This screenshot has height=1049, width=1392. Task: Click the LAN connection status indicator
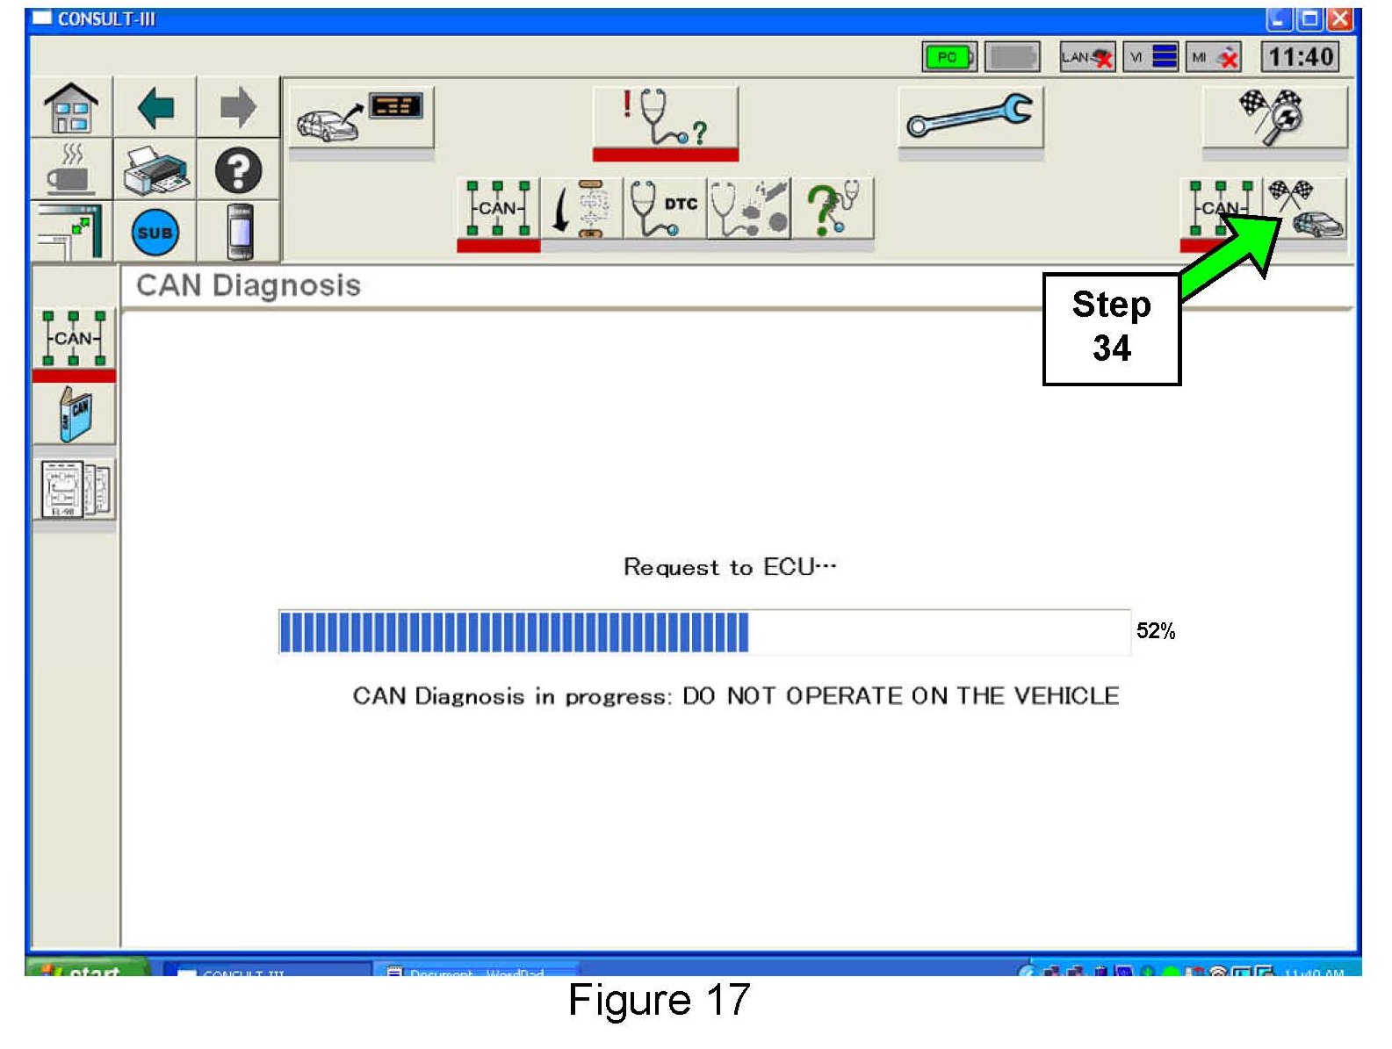[1087, 58]
